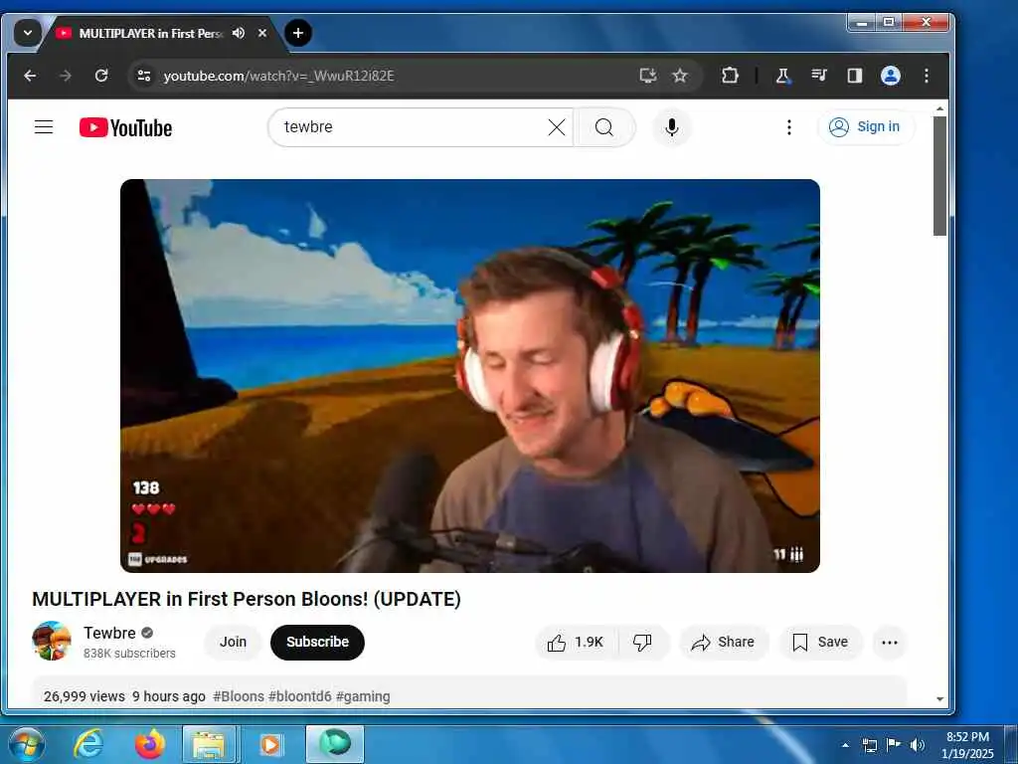The height and width of the screenshot is (764, 1018).
Task: Click the active browser taskbar button
Action: (x=335, y=744)
